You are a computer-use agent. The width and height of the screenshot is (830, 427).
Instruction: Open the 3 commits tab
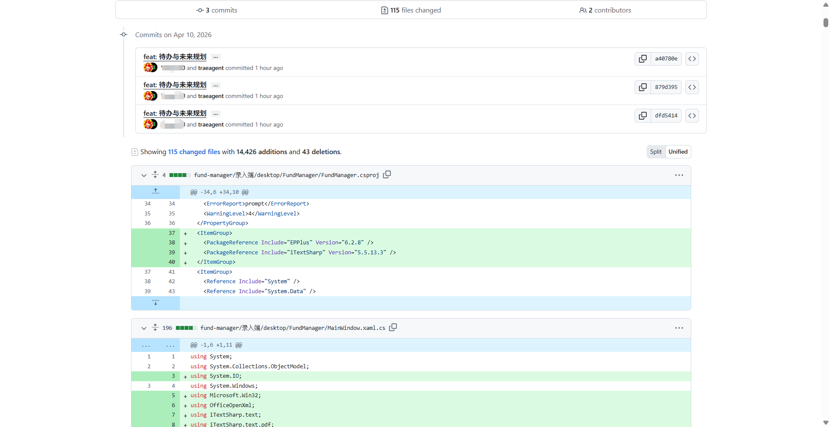[217, 10]
